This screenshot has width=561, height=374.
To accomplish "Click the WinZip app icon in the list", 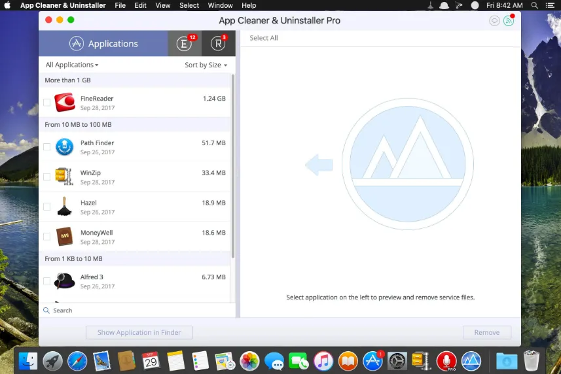I will [x=64, y=177].
